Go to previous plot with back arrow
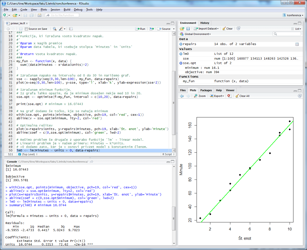This screenshot has width=307, height=250. (182, 96)
